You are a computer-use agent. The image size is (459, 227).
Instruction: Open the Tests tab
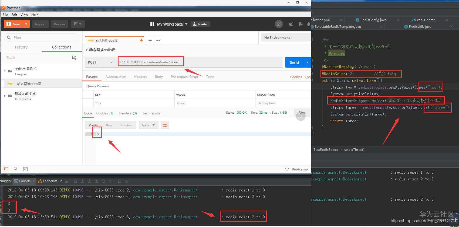tap(210, 77)
